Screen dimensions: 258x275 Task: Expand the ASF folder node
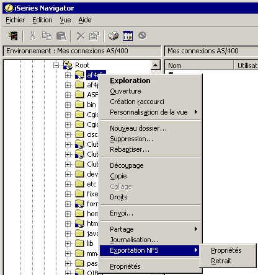(68, 95)
